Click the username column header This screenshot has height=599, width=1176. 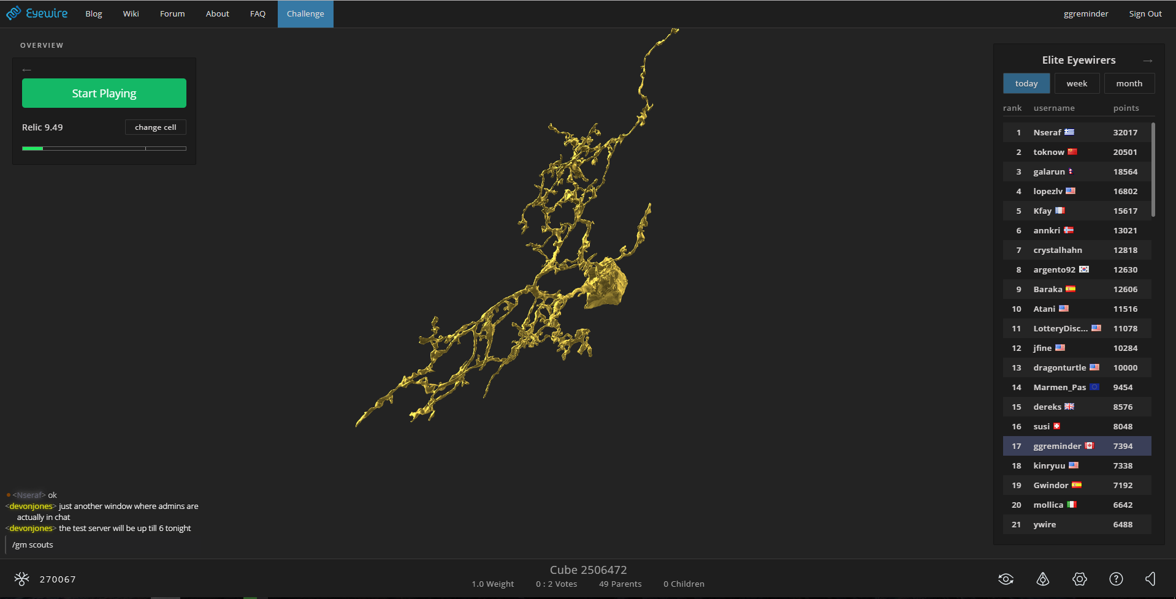click(x=1054, y=108)
